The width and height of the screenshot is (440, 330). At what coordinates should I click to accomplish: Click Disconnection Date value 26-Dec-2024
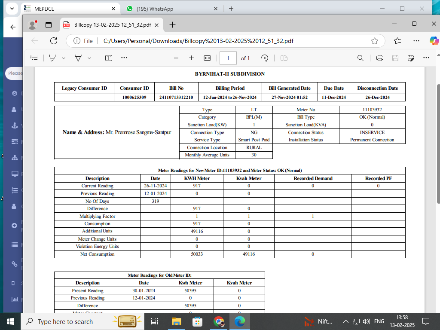(x=377, y=98)
